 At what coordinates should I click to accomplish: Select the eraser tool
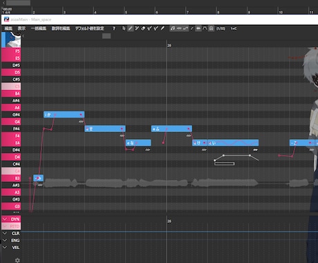coord(143,28)
